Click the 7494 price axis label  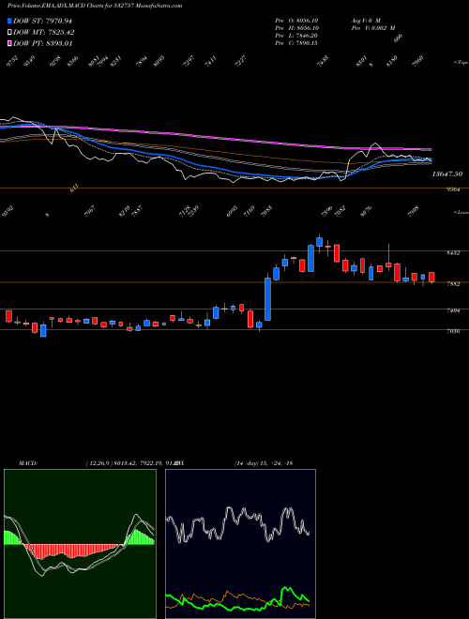453,310
